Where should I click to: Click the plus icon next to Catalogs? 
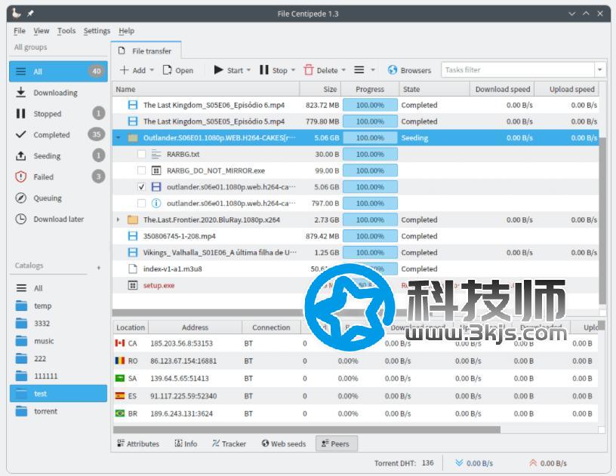point(99,268)
